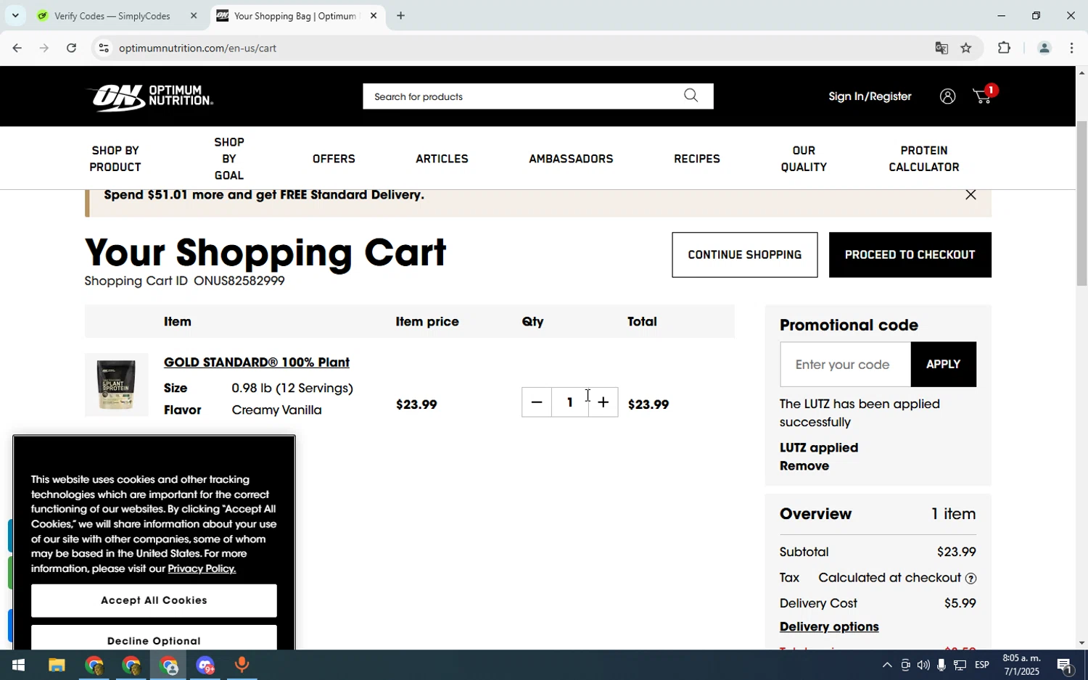Click Proceed to Checkout
Viewport: 1088px width, 680px height.
pyautogui.click(x=910, y=254)
